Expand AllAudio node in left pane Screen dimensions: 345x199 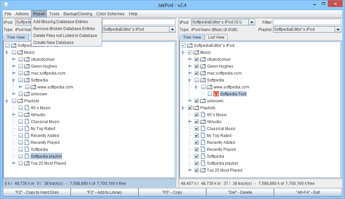(x=14, y=115)
